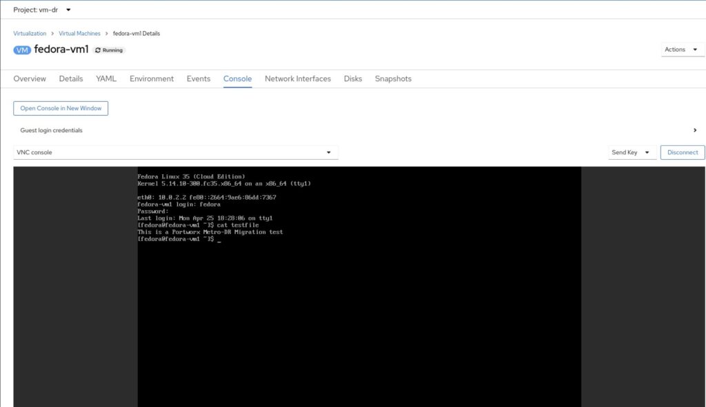
Task: Switch to the Details tab
Action: (71, 79)
